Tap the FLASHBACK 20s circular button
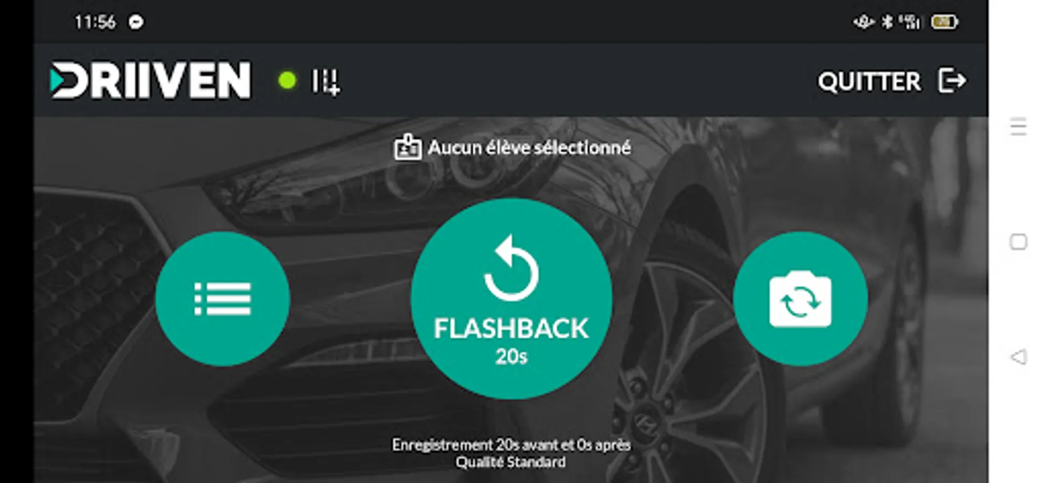1048x483 pixels. pos(511,299)
